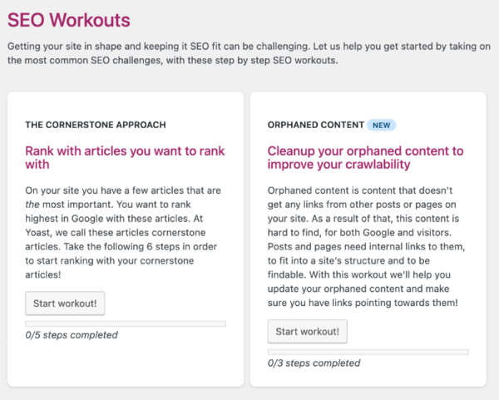The image size is (499, 400).
Task: Click the '0/5 steps completed' status text
Action: point(72,335)
